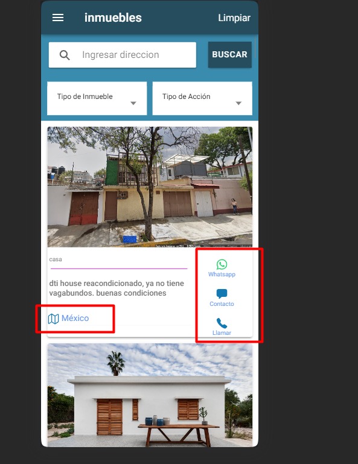The width and height of the screenshot is (358, 464).
Task: Open the Tipo de Inmueble selector
Action: click(x=97, y=98)
